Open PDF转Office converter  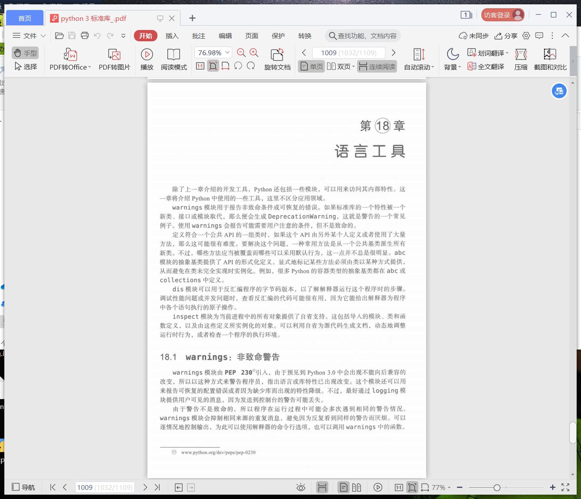70,60
